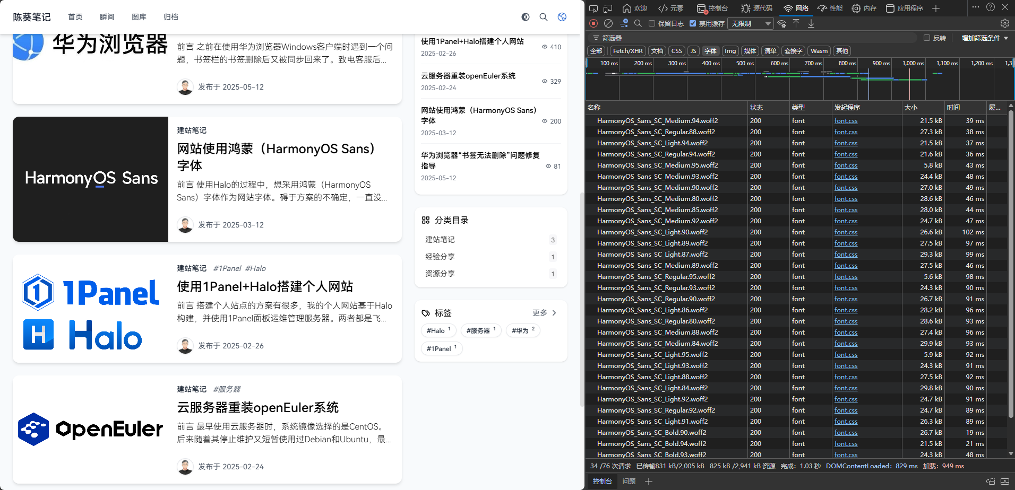Toggle website dark mode theme icon
Image resolution: width=1015 pixels, height=490 pixels.
point(526,17)
